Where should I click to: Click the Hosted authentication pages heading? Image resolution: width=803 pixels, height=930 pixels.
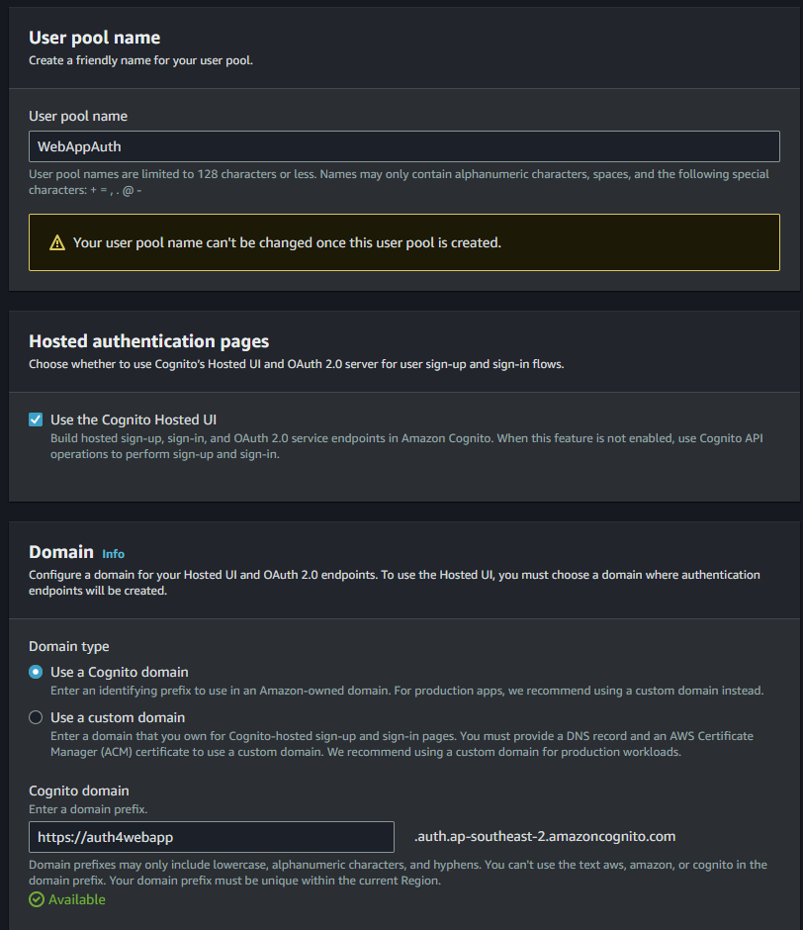pos(149,341)
